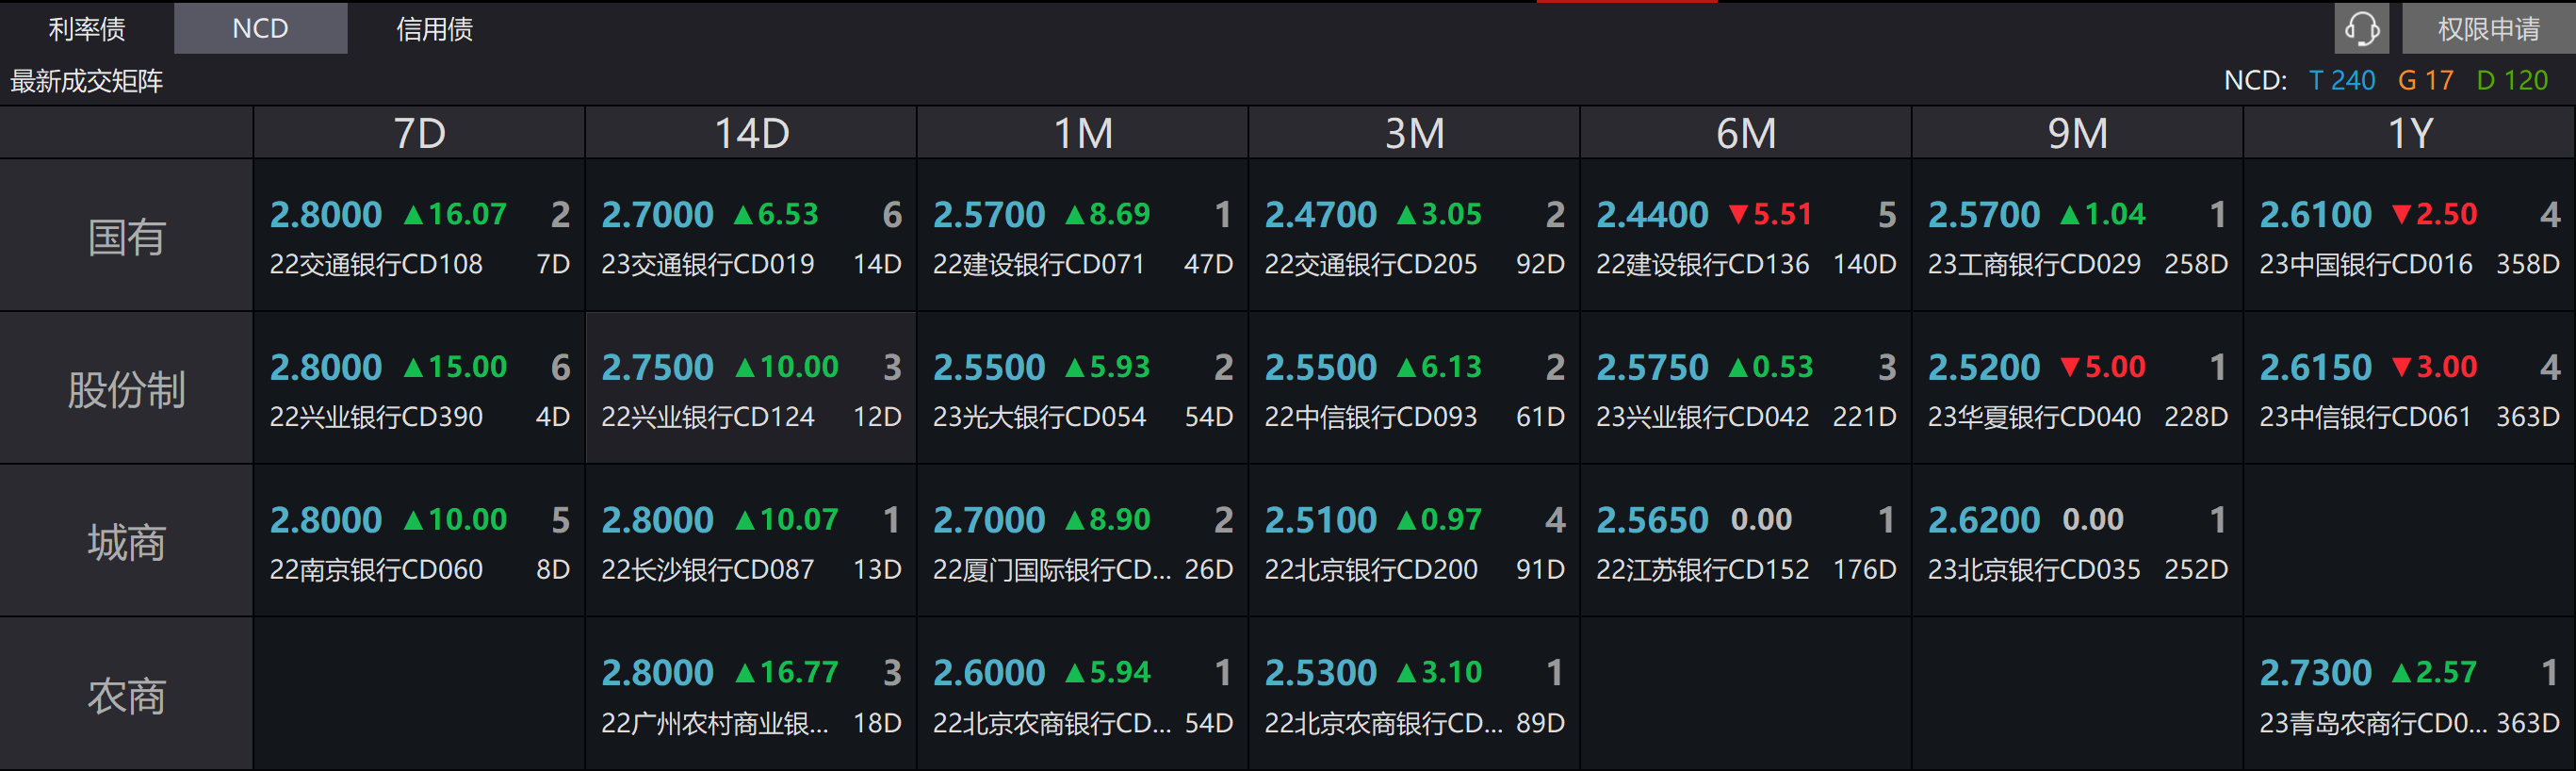The image size is (2576, 771).
Task: Open the customer service headset icon
Action: pyautogui.click(x=2361, y=29)
